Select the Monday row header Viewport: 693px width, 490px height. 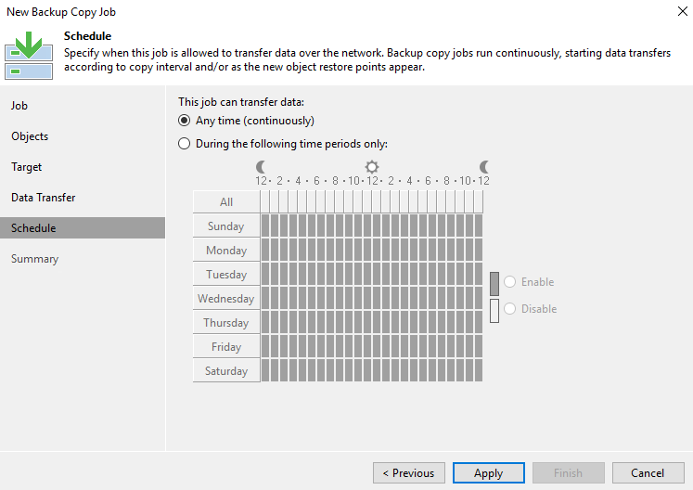(x=226, y=251)
